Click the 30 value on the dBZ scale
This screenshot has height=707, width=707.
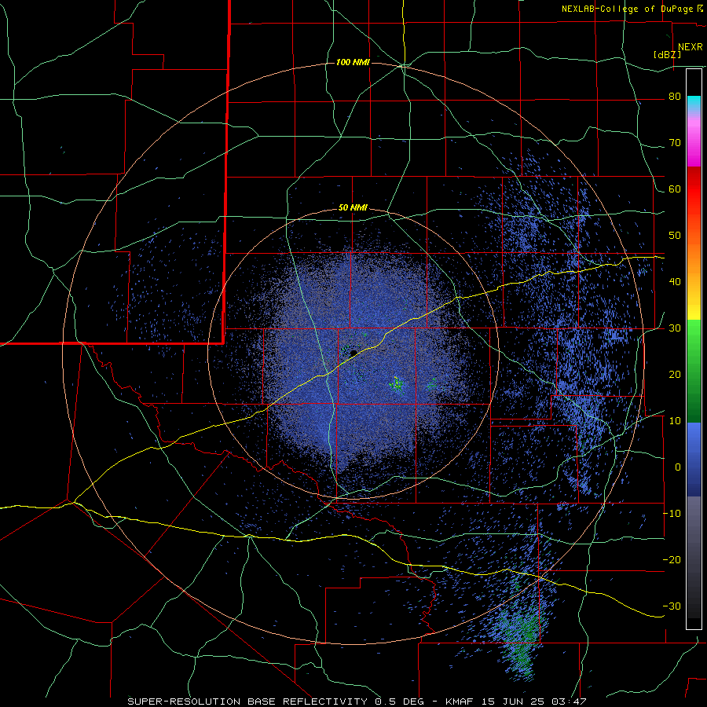675,328
